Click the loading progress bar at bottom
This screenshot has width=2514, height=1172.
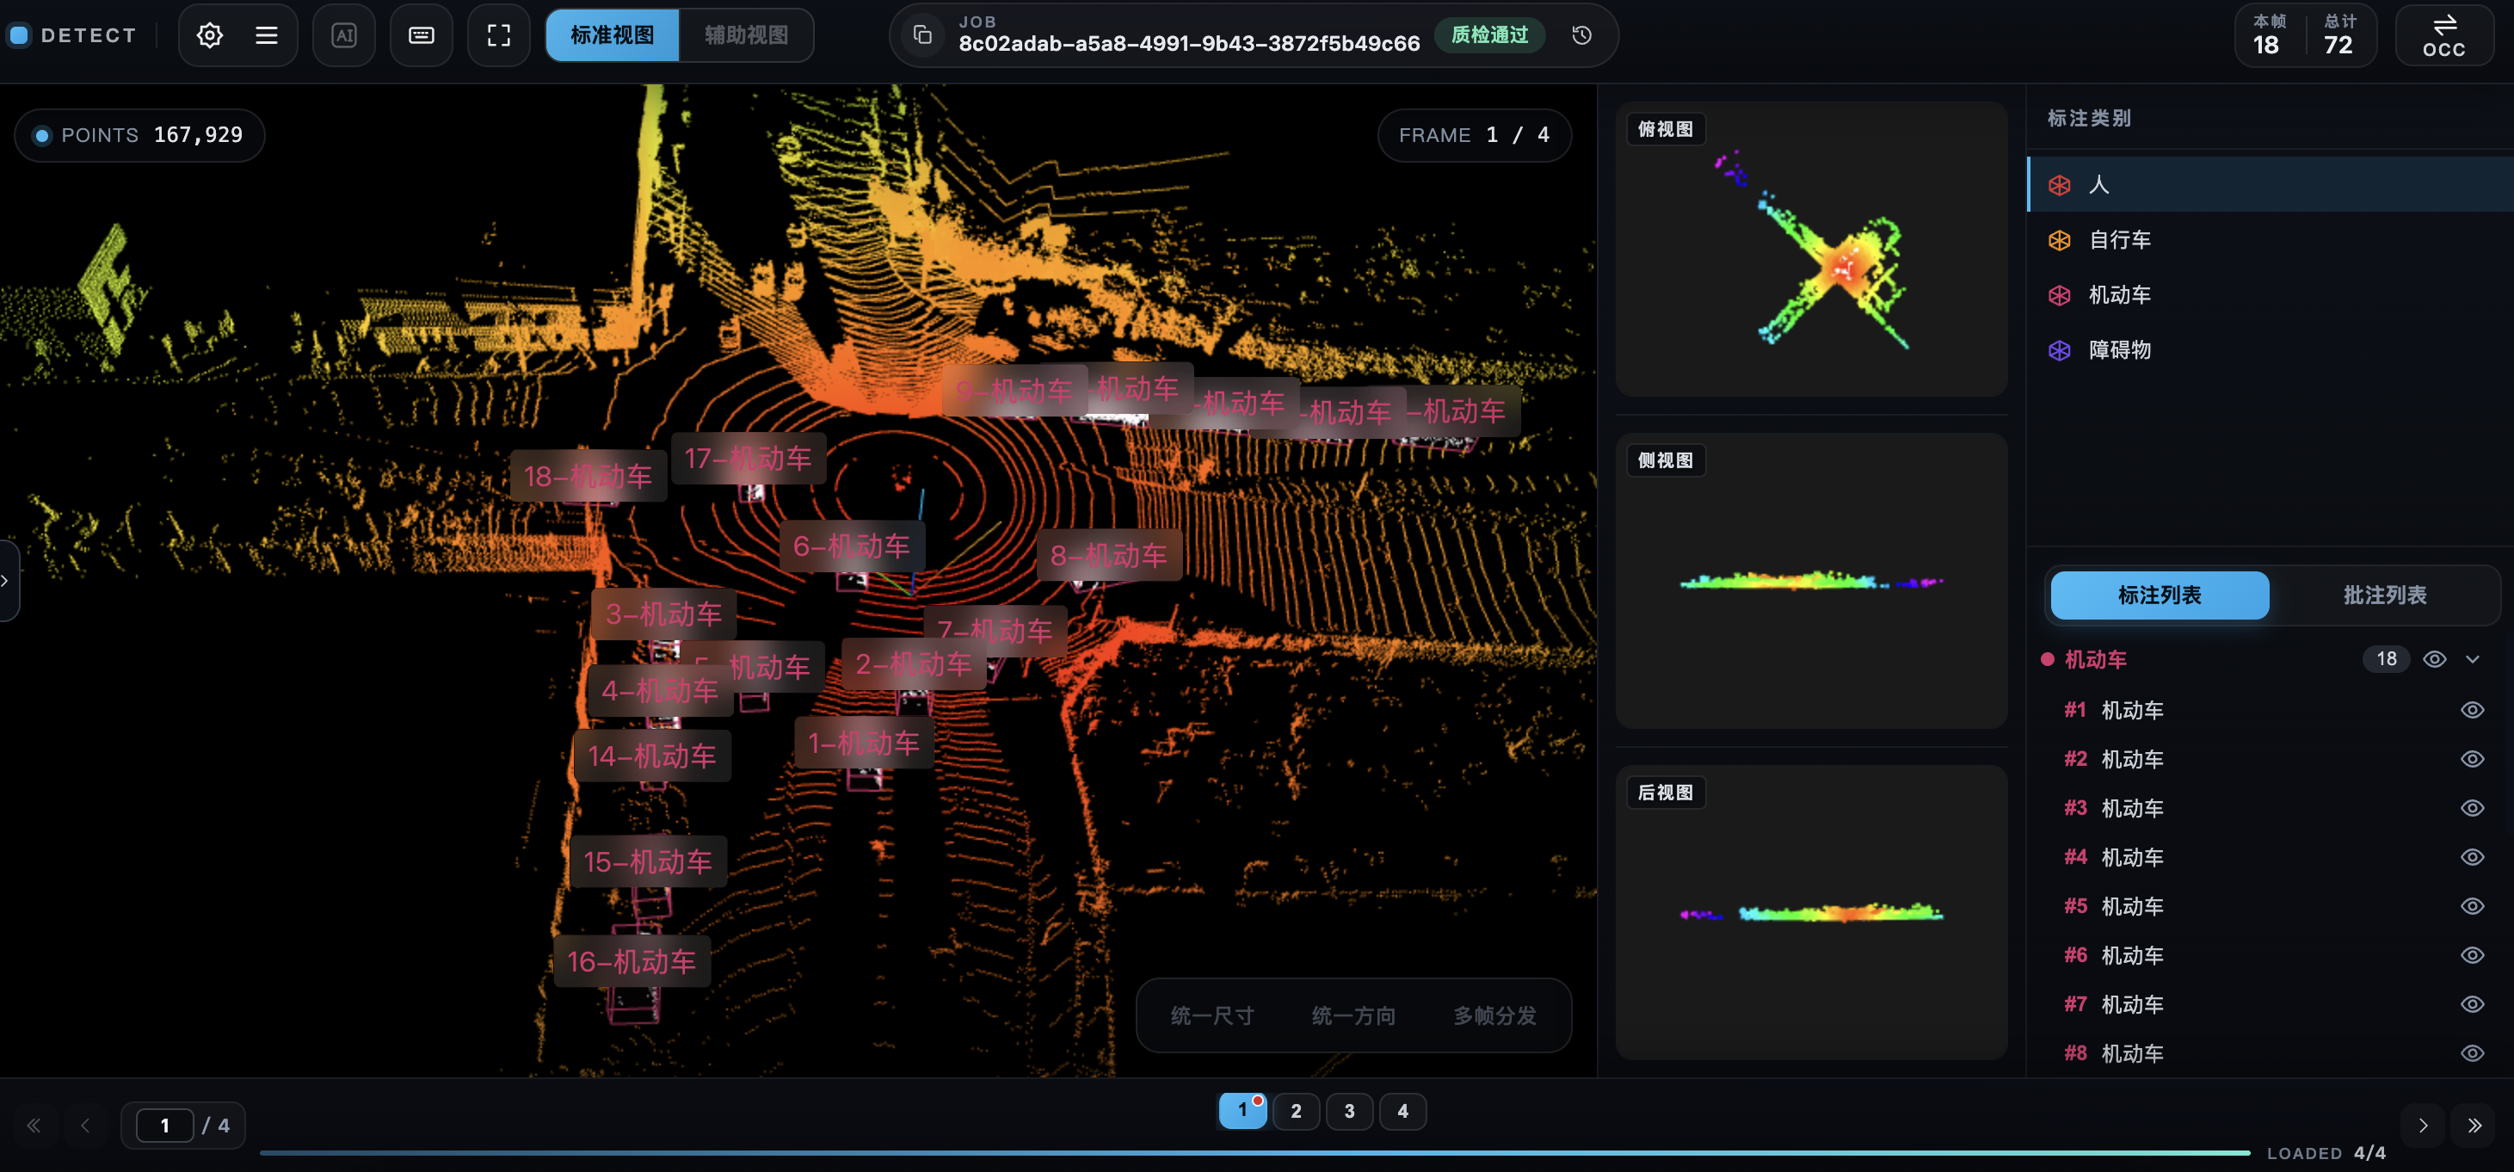pos(1254,1152)
